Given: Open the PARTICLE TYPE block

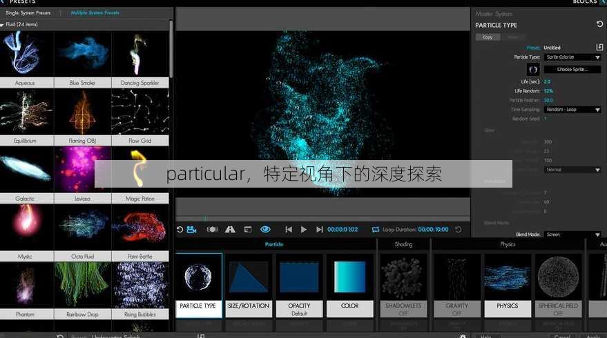Looking at the screenshot, I should point(198,286).
